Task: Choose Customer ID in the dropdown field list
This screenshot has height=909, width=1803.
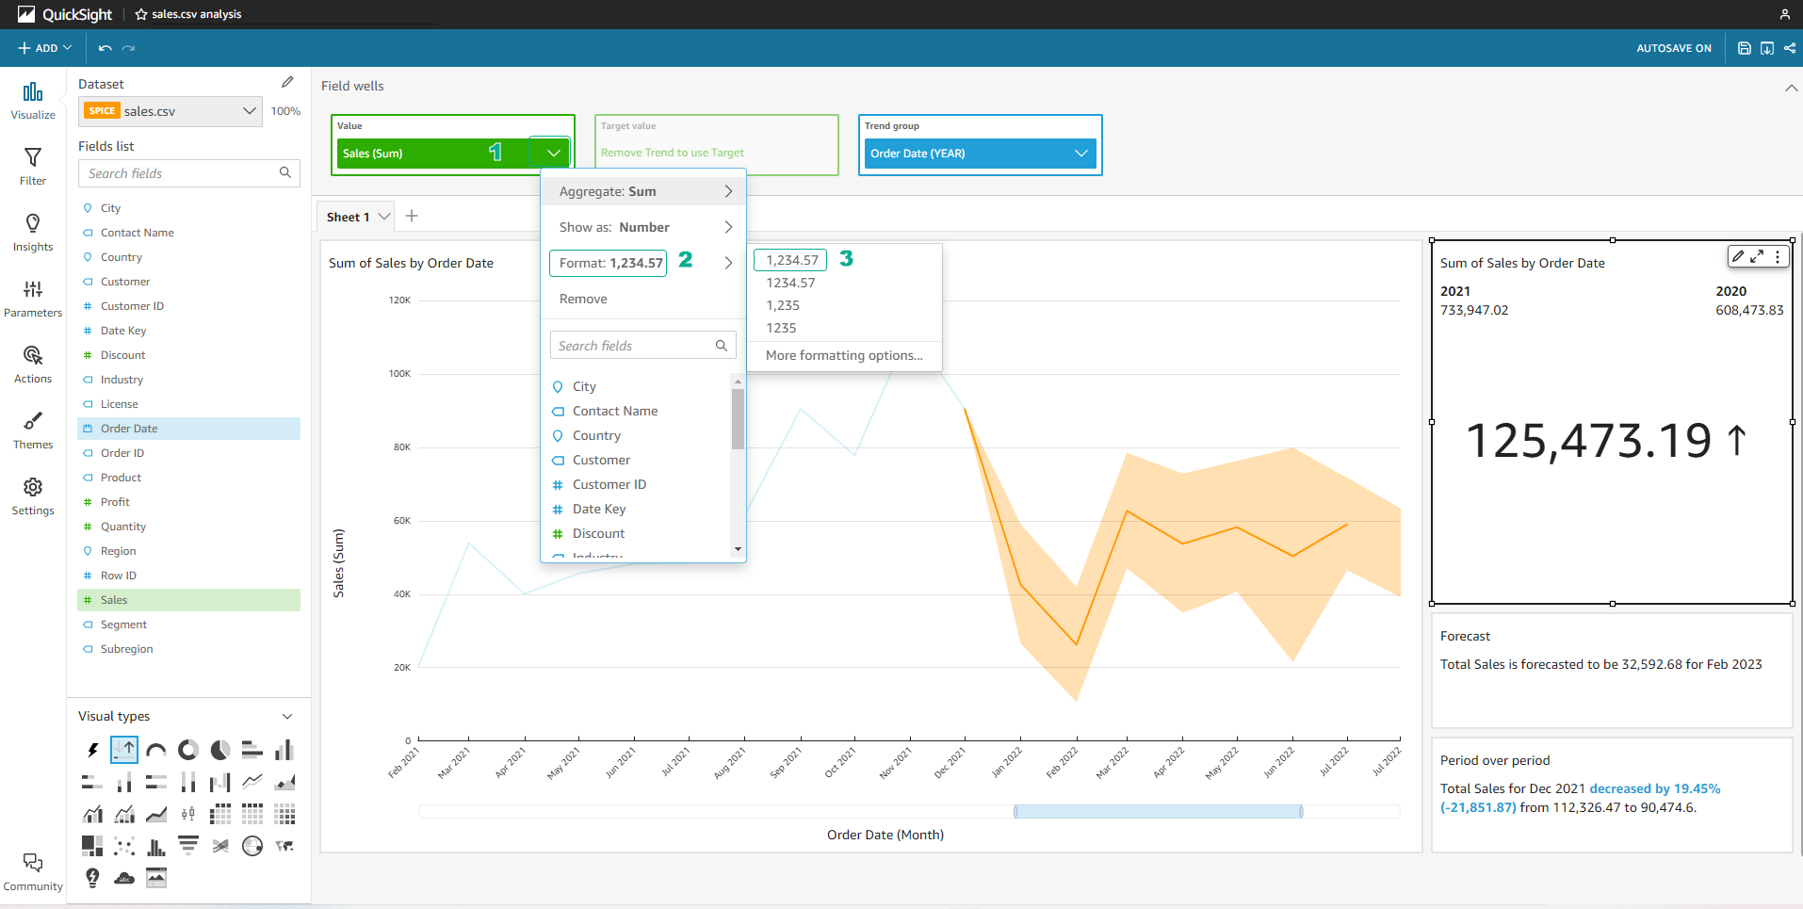Action: click(x=609, y=484)
